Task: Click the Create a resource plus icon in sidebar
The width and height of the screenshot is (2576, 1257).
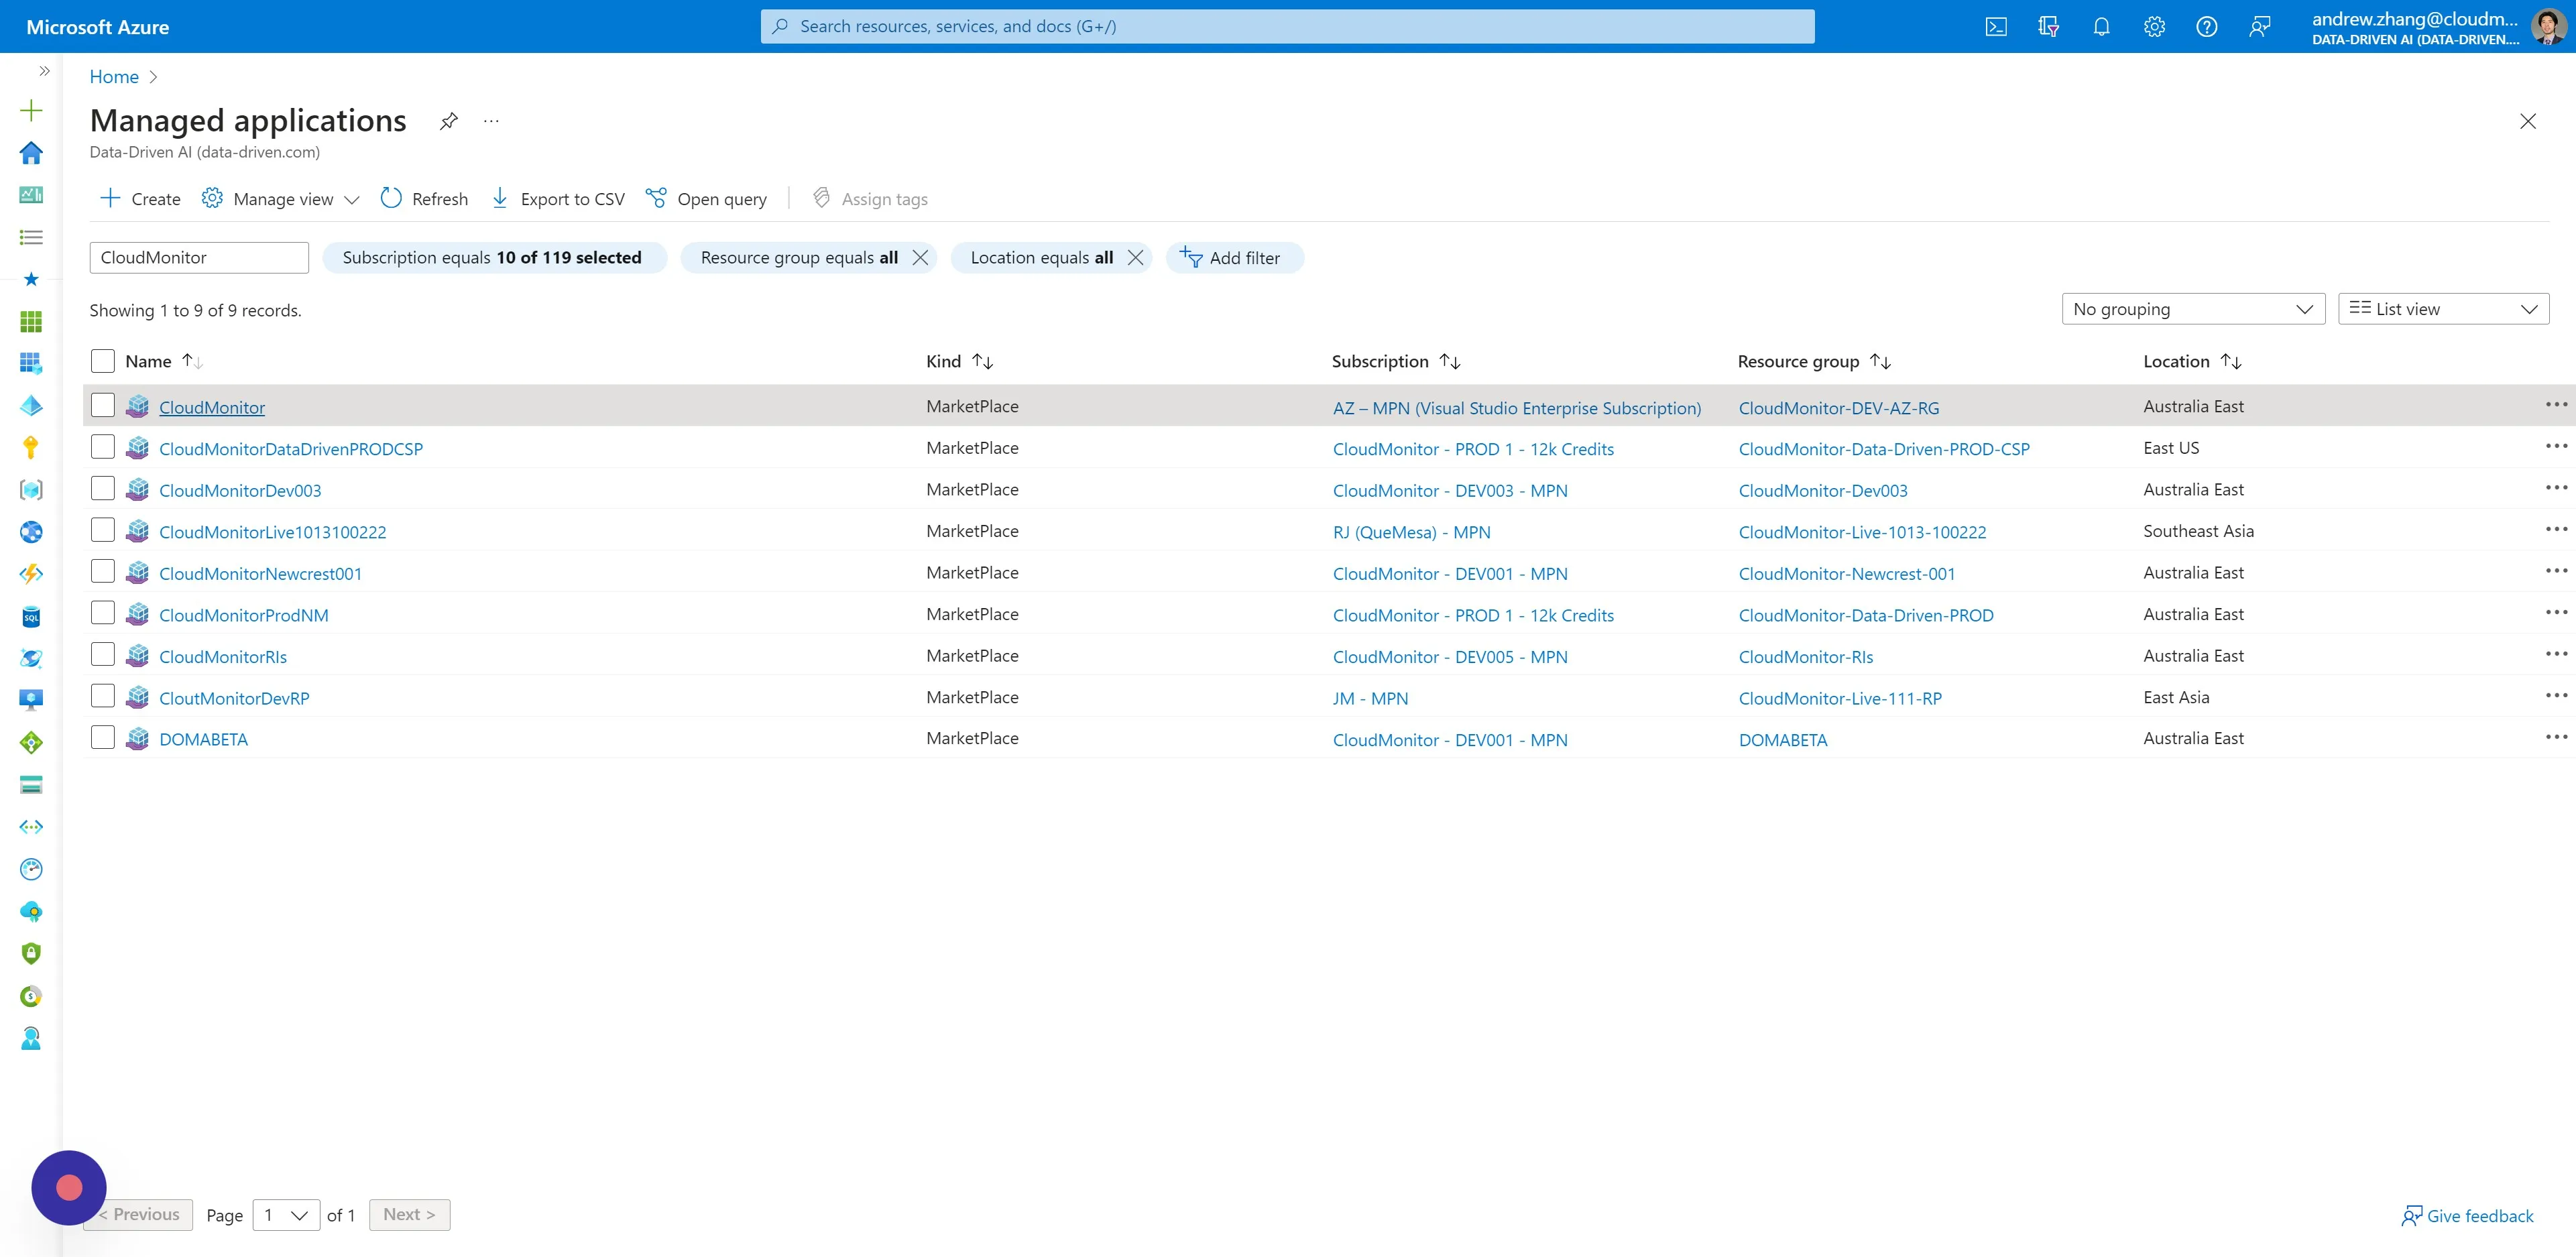Action: pyautogui.click(x=31, y=110)
